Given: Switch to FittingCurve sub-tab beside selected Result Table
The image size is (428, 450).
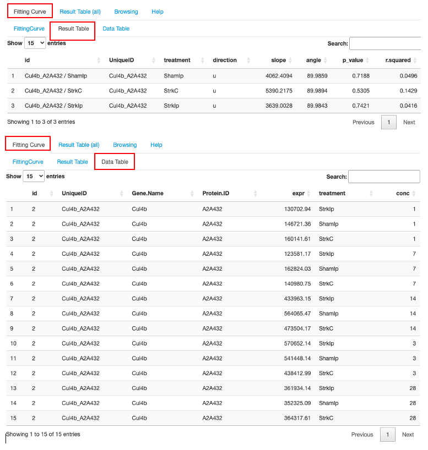Looking at the screenshot, I should (x=29, y=29).
